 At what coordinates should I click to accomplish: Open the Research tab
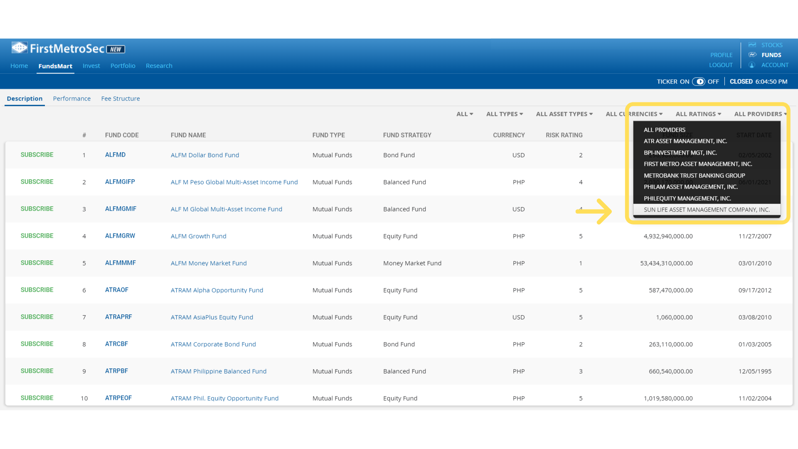(x=159, y=66)
